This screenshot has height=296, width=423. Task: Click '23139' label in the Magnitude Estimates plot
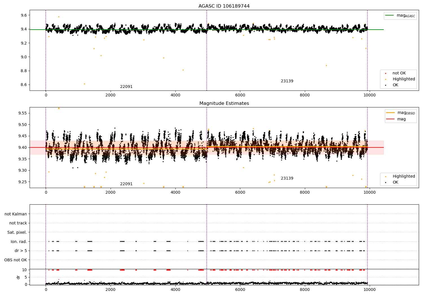287,178
